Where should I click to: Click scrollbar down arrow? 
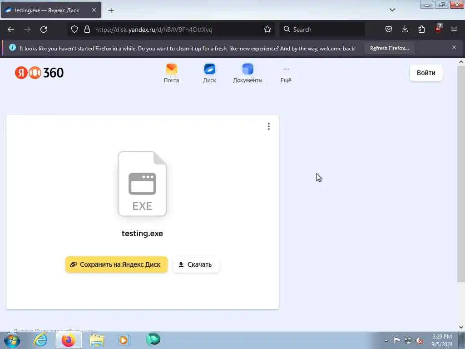coord(461,327)
